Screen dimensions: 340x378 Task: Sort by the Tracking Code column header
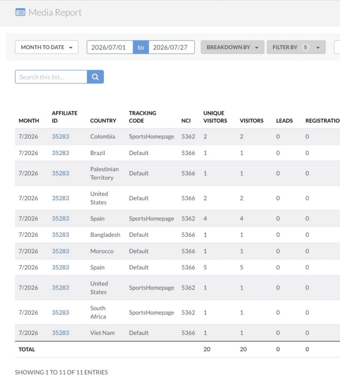coord(143,117)
